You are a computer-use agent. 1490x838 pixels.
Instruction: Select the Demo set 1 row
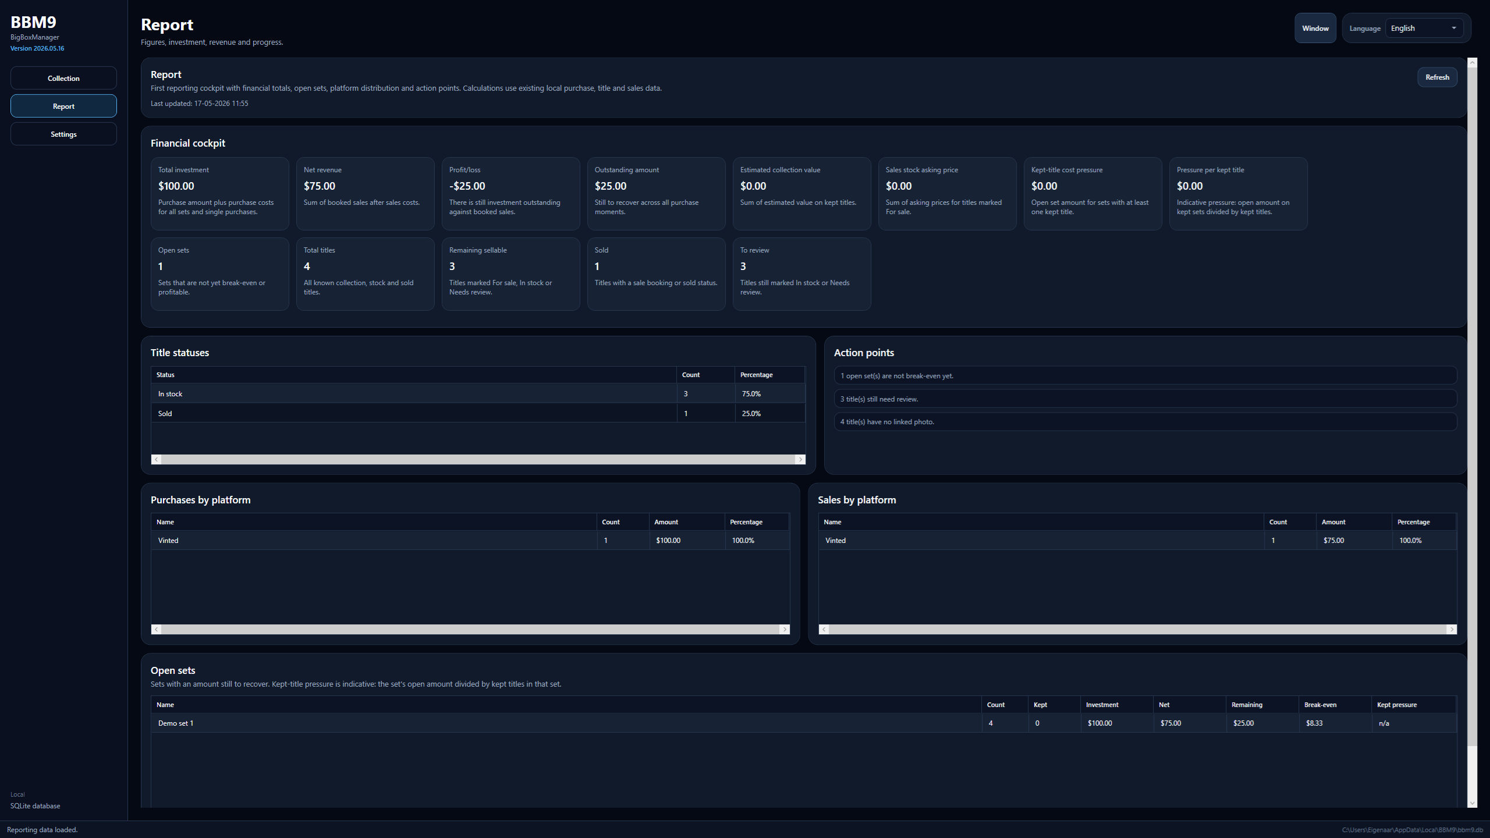point(804,723)
